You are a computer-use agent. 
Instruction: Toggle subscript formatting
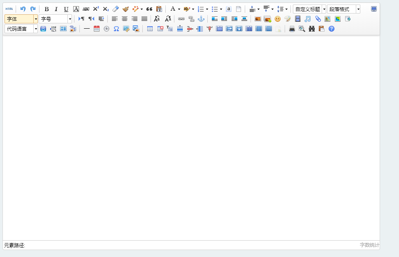tap(106, 9)
